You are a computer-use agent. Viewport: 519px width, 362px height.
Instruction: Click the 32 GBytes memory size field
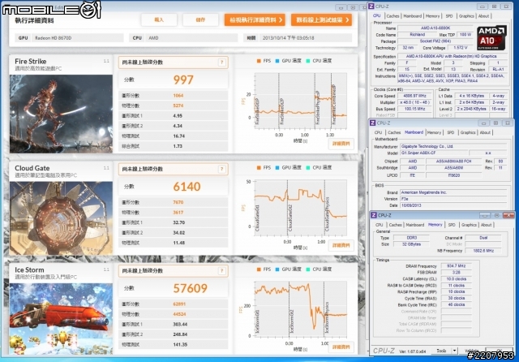click(411, 244)
